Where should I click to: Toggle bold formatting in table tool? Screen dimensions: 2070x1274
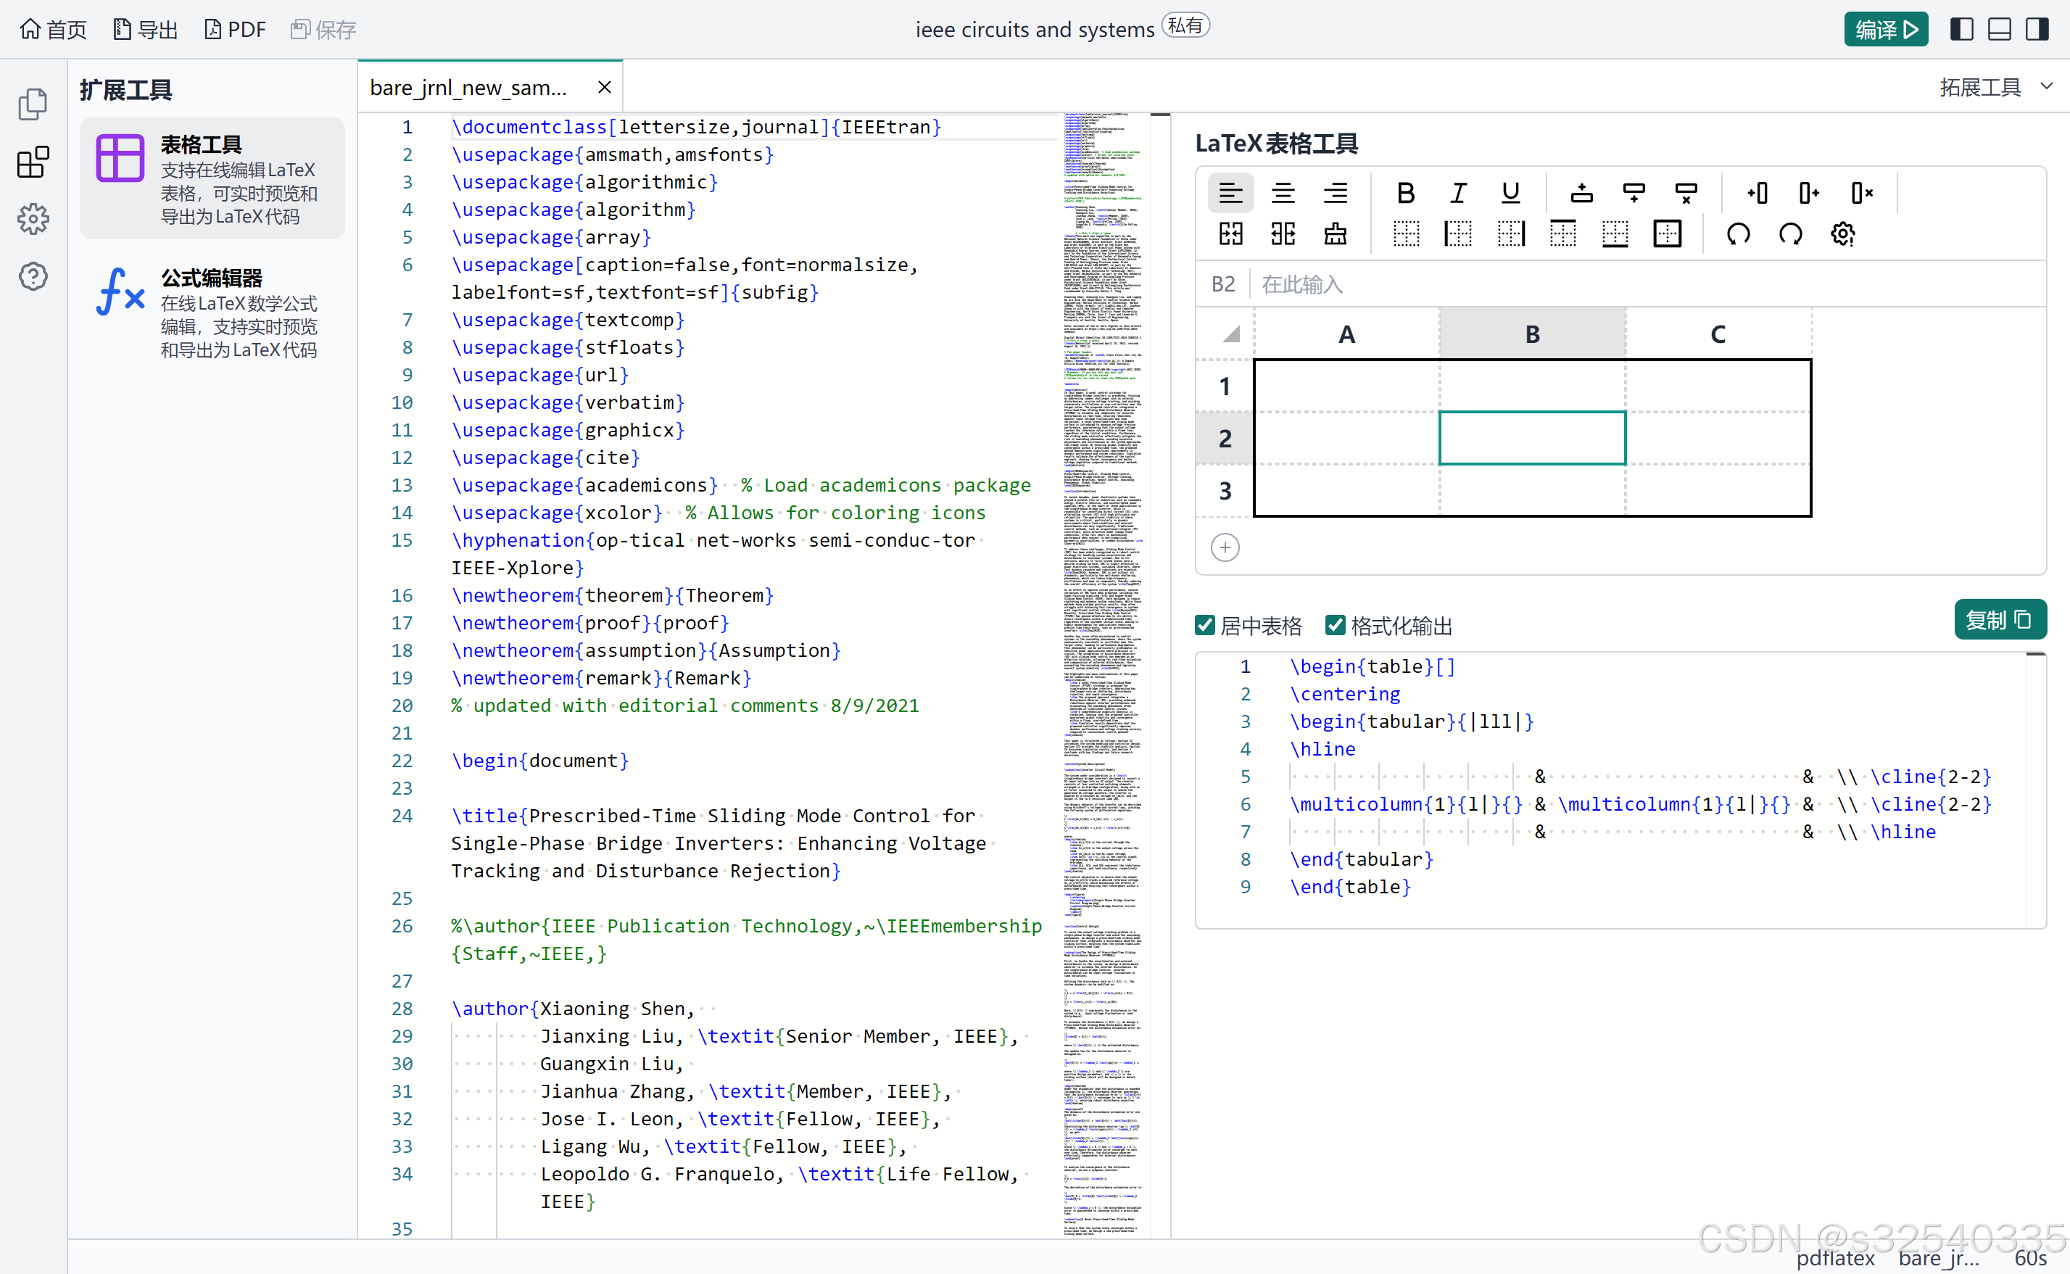point(1404,193)
